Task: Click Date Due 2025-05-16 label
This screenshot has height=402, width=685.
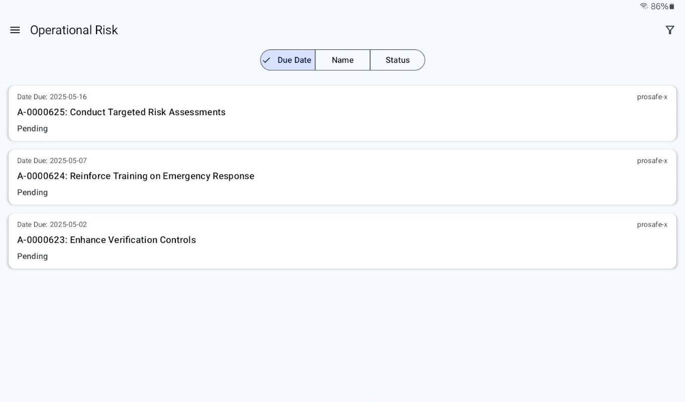Action: click(52, 97)
